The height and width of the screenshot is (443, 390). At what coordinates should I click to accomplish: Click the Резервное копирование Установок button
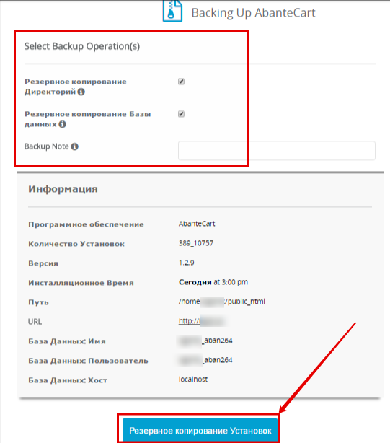coord(200,431)
